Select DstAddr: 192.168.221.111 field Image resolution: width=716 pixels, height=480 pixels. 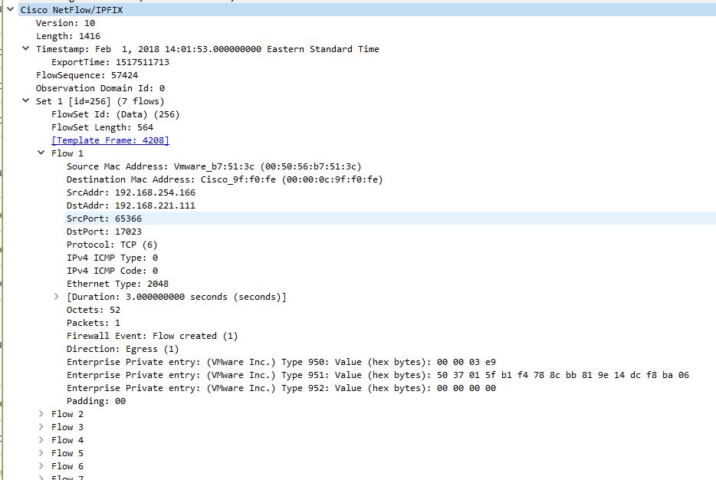130,205
